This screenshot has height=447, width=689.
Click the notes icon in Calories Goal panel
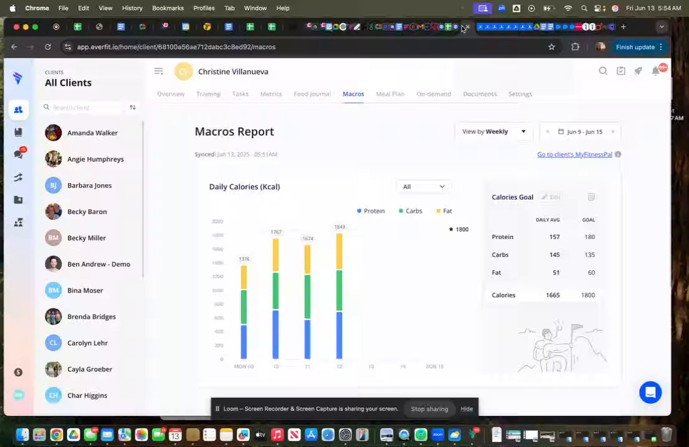point(591,197)
